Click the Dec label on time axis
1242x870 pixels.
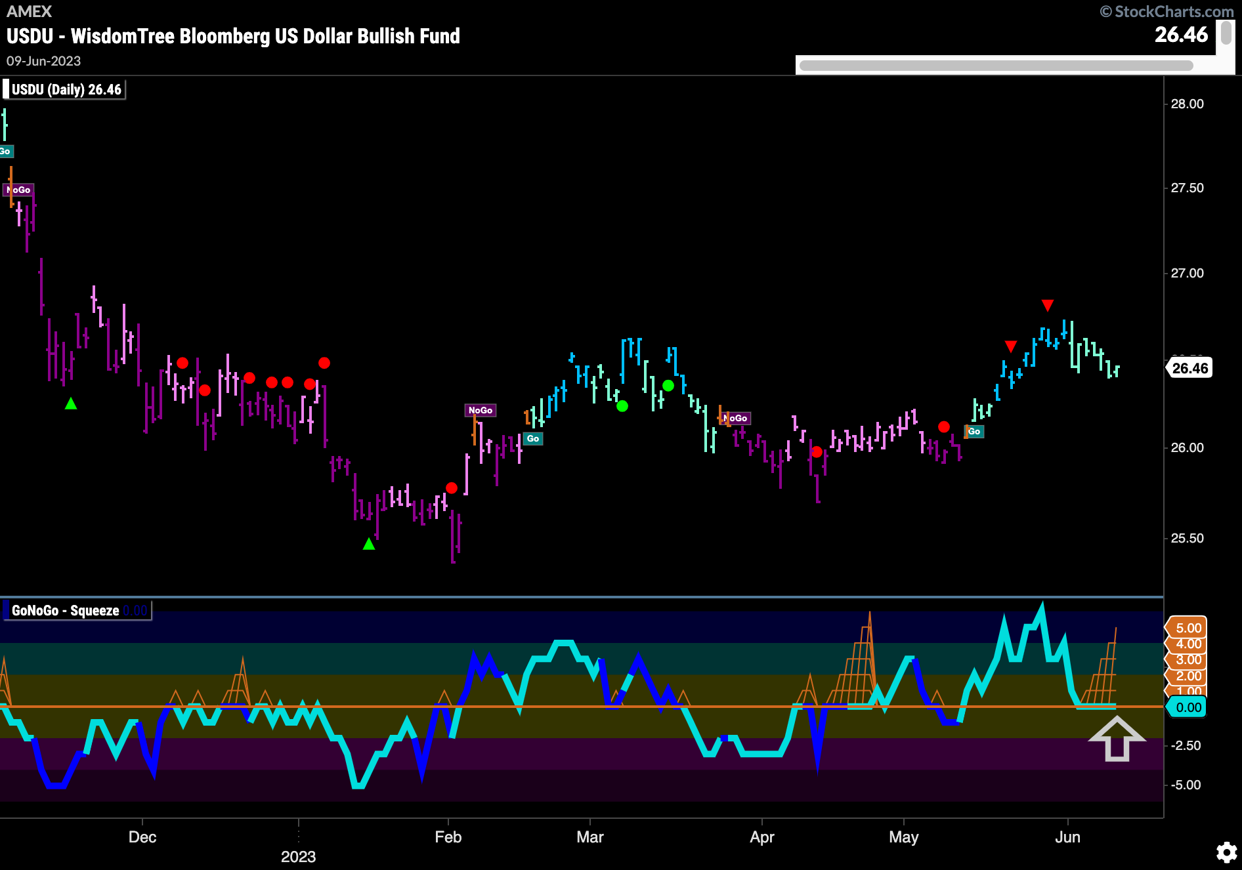coord(142,837)
